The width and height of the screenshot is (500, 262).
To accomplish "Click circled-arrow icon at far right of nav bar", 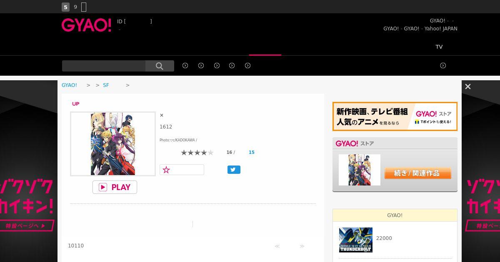I will [443, 65].
